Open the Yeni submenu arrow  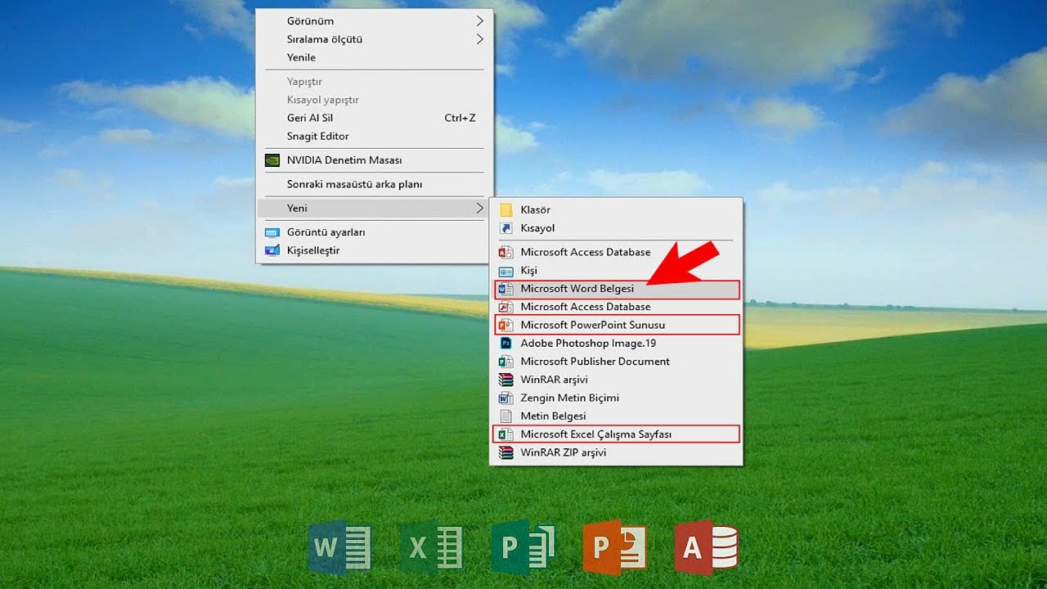click(x=479, y=208)
